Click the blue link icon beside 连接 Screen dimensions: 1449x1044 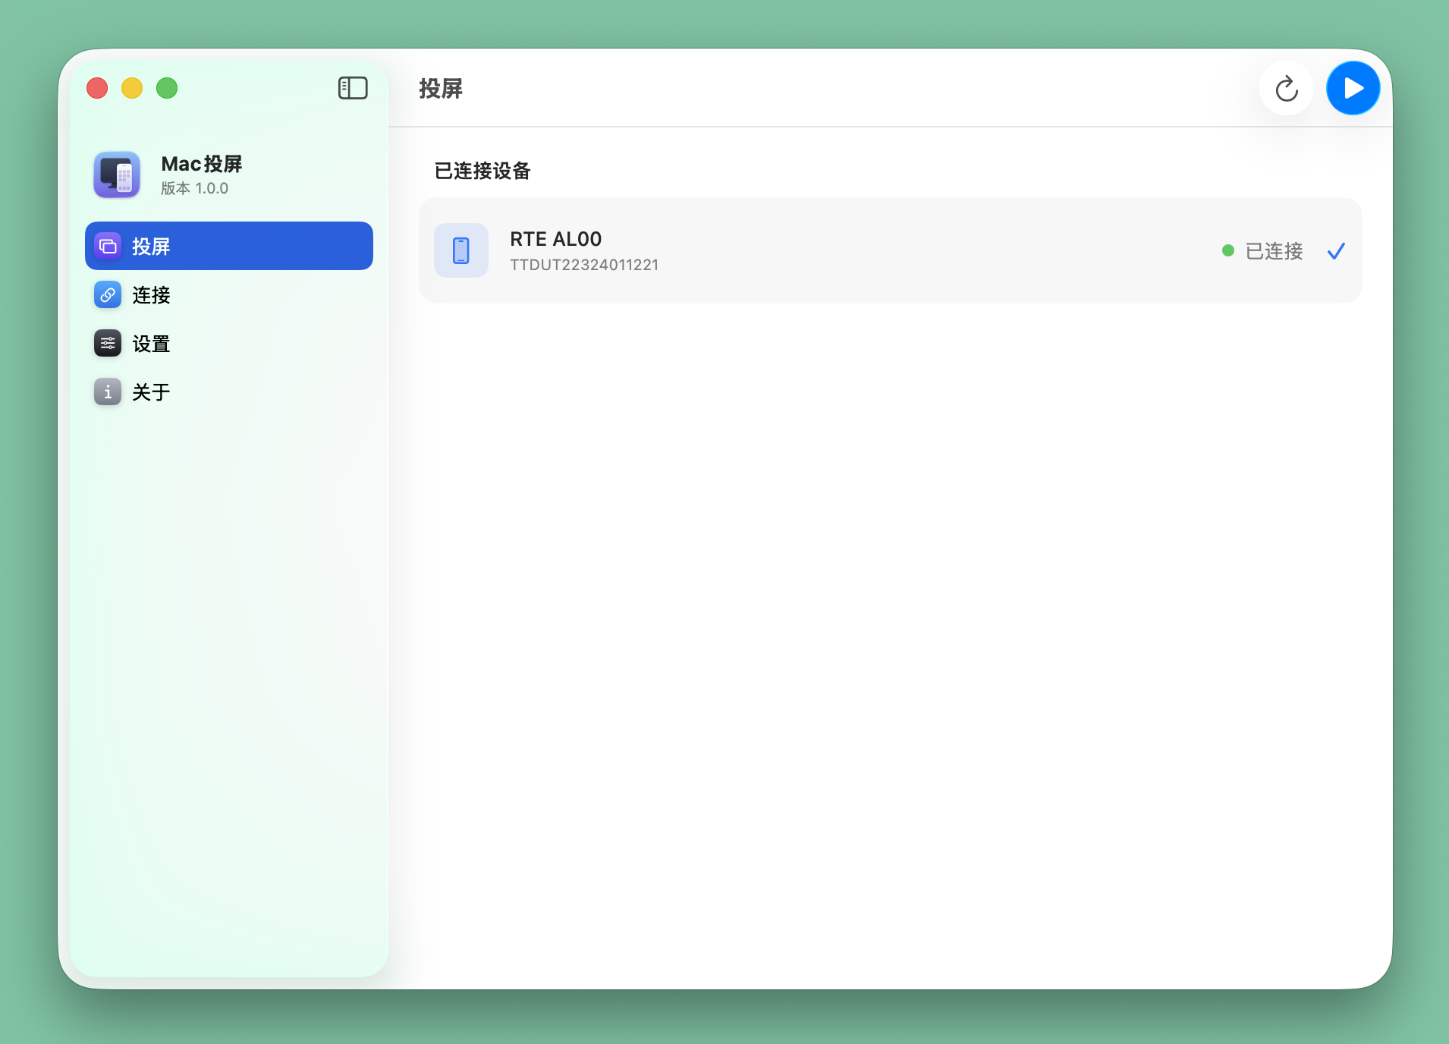(108, 294)
